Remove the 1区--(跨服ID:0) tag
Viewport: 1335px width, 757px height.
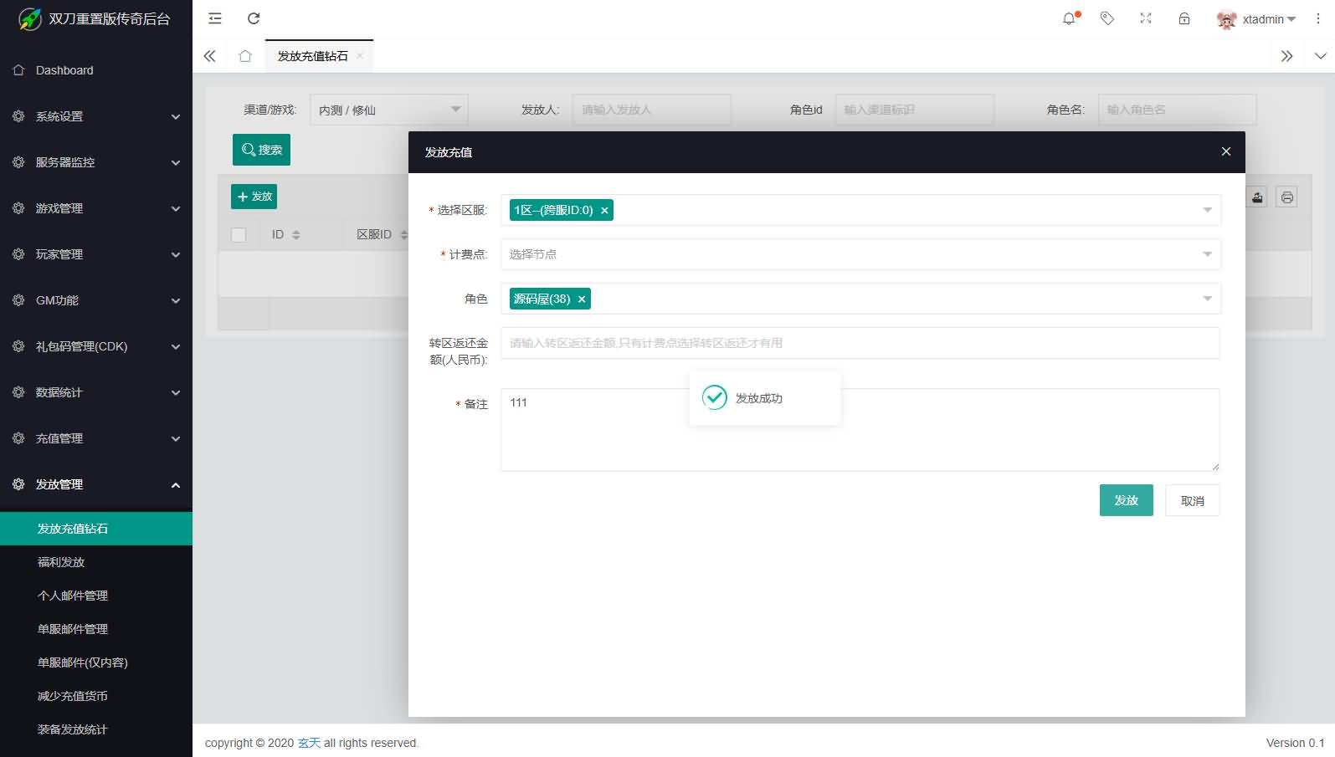click(x=604, y=211)
